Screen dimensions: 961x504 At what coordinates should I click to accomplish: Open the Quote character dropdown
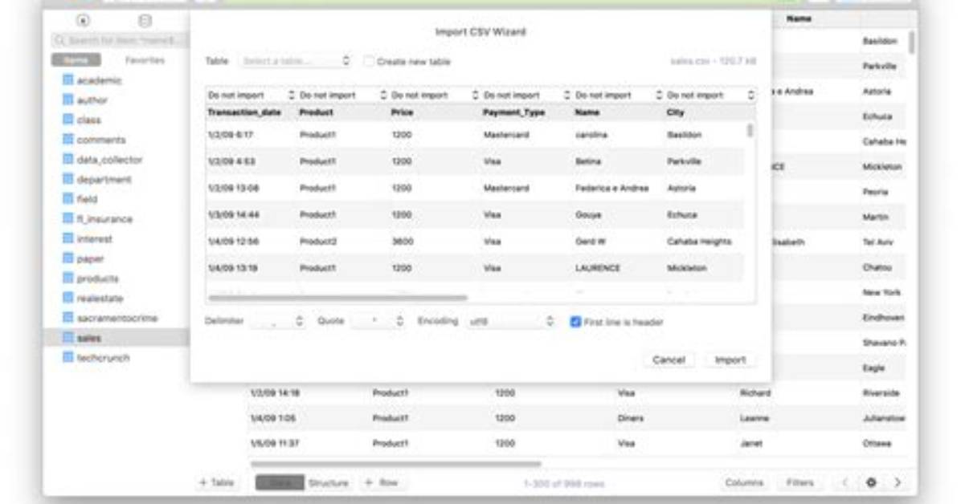pos(378,321)
